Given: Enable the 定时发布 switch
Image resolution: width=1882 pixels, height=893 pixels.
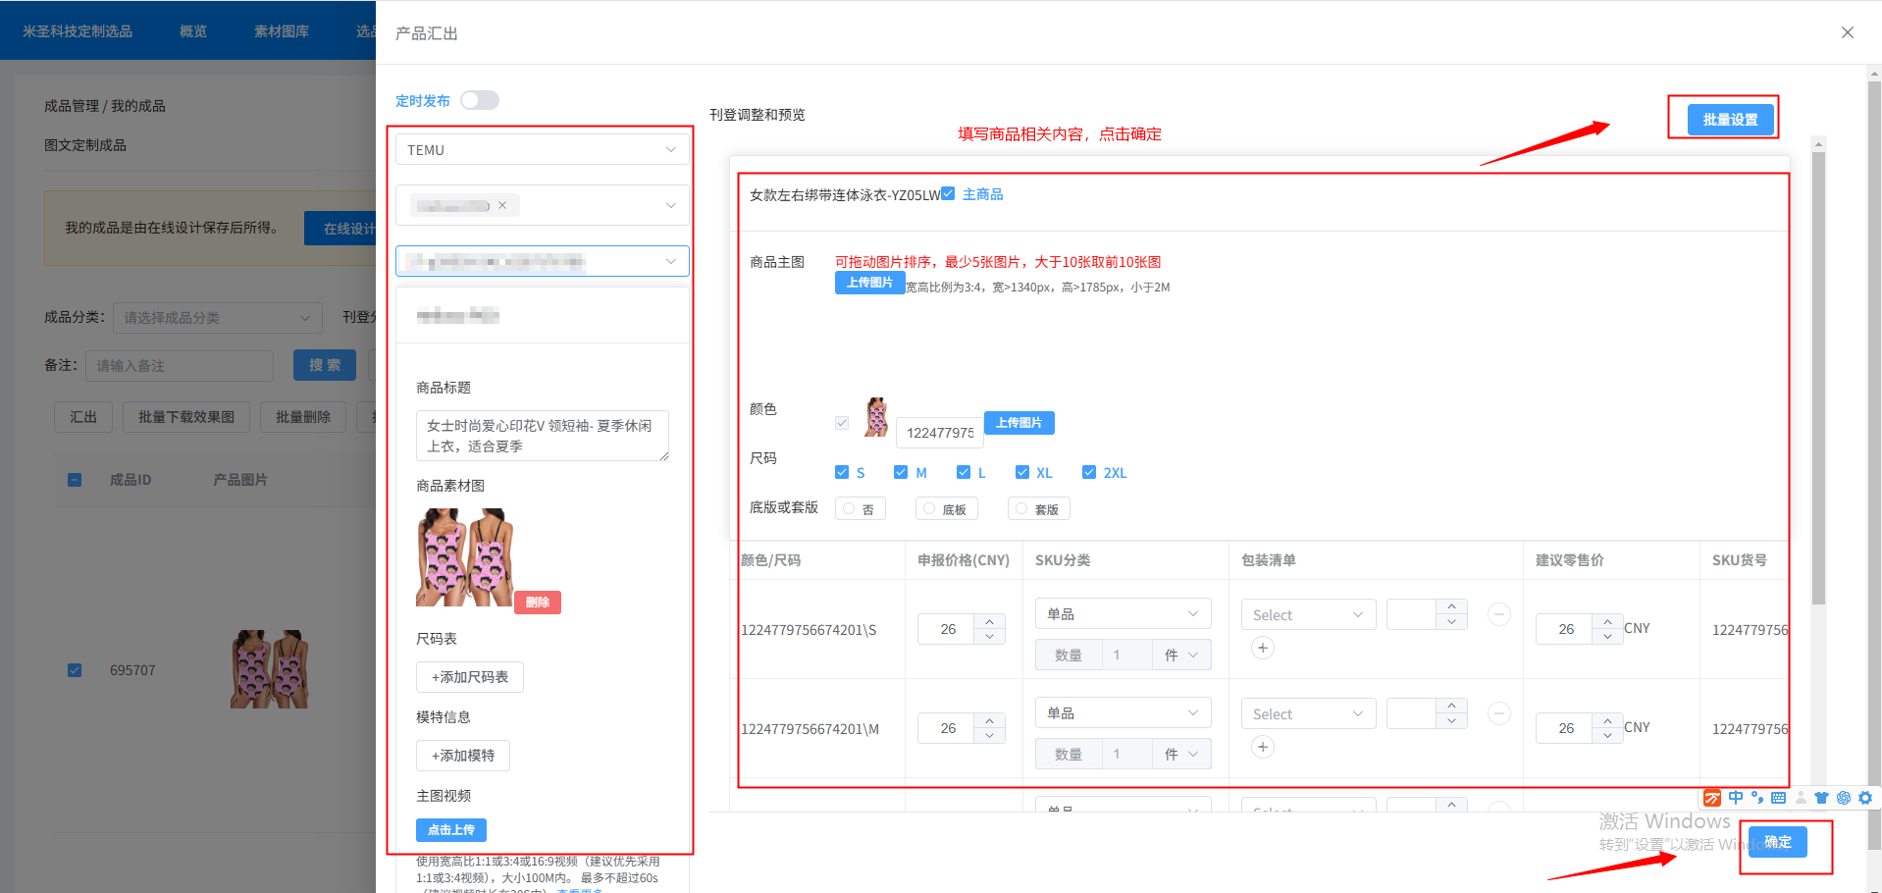Looking at the screenshot, I should (480, 100).
